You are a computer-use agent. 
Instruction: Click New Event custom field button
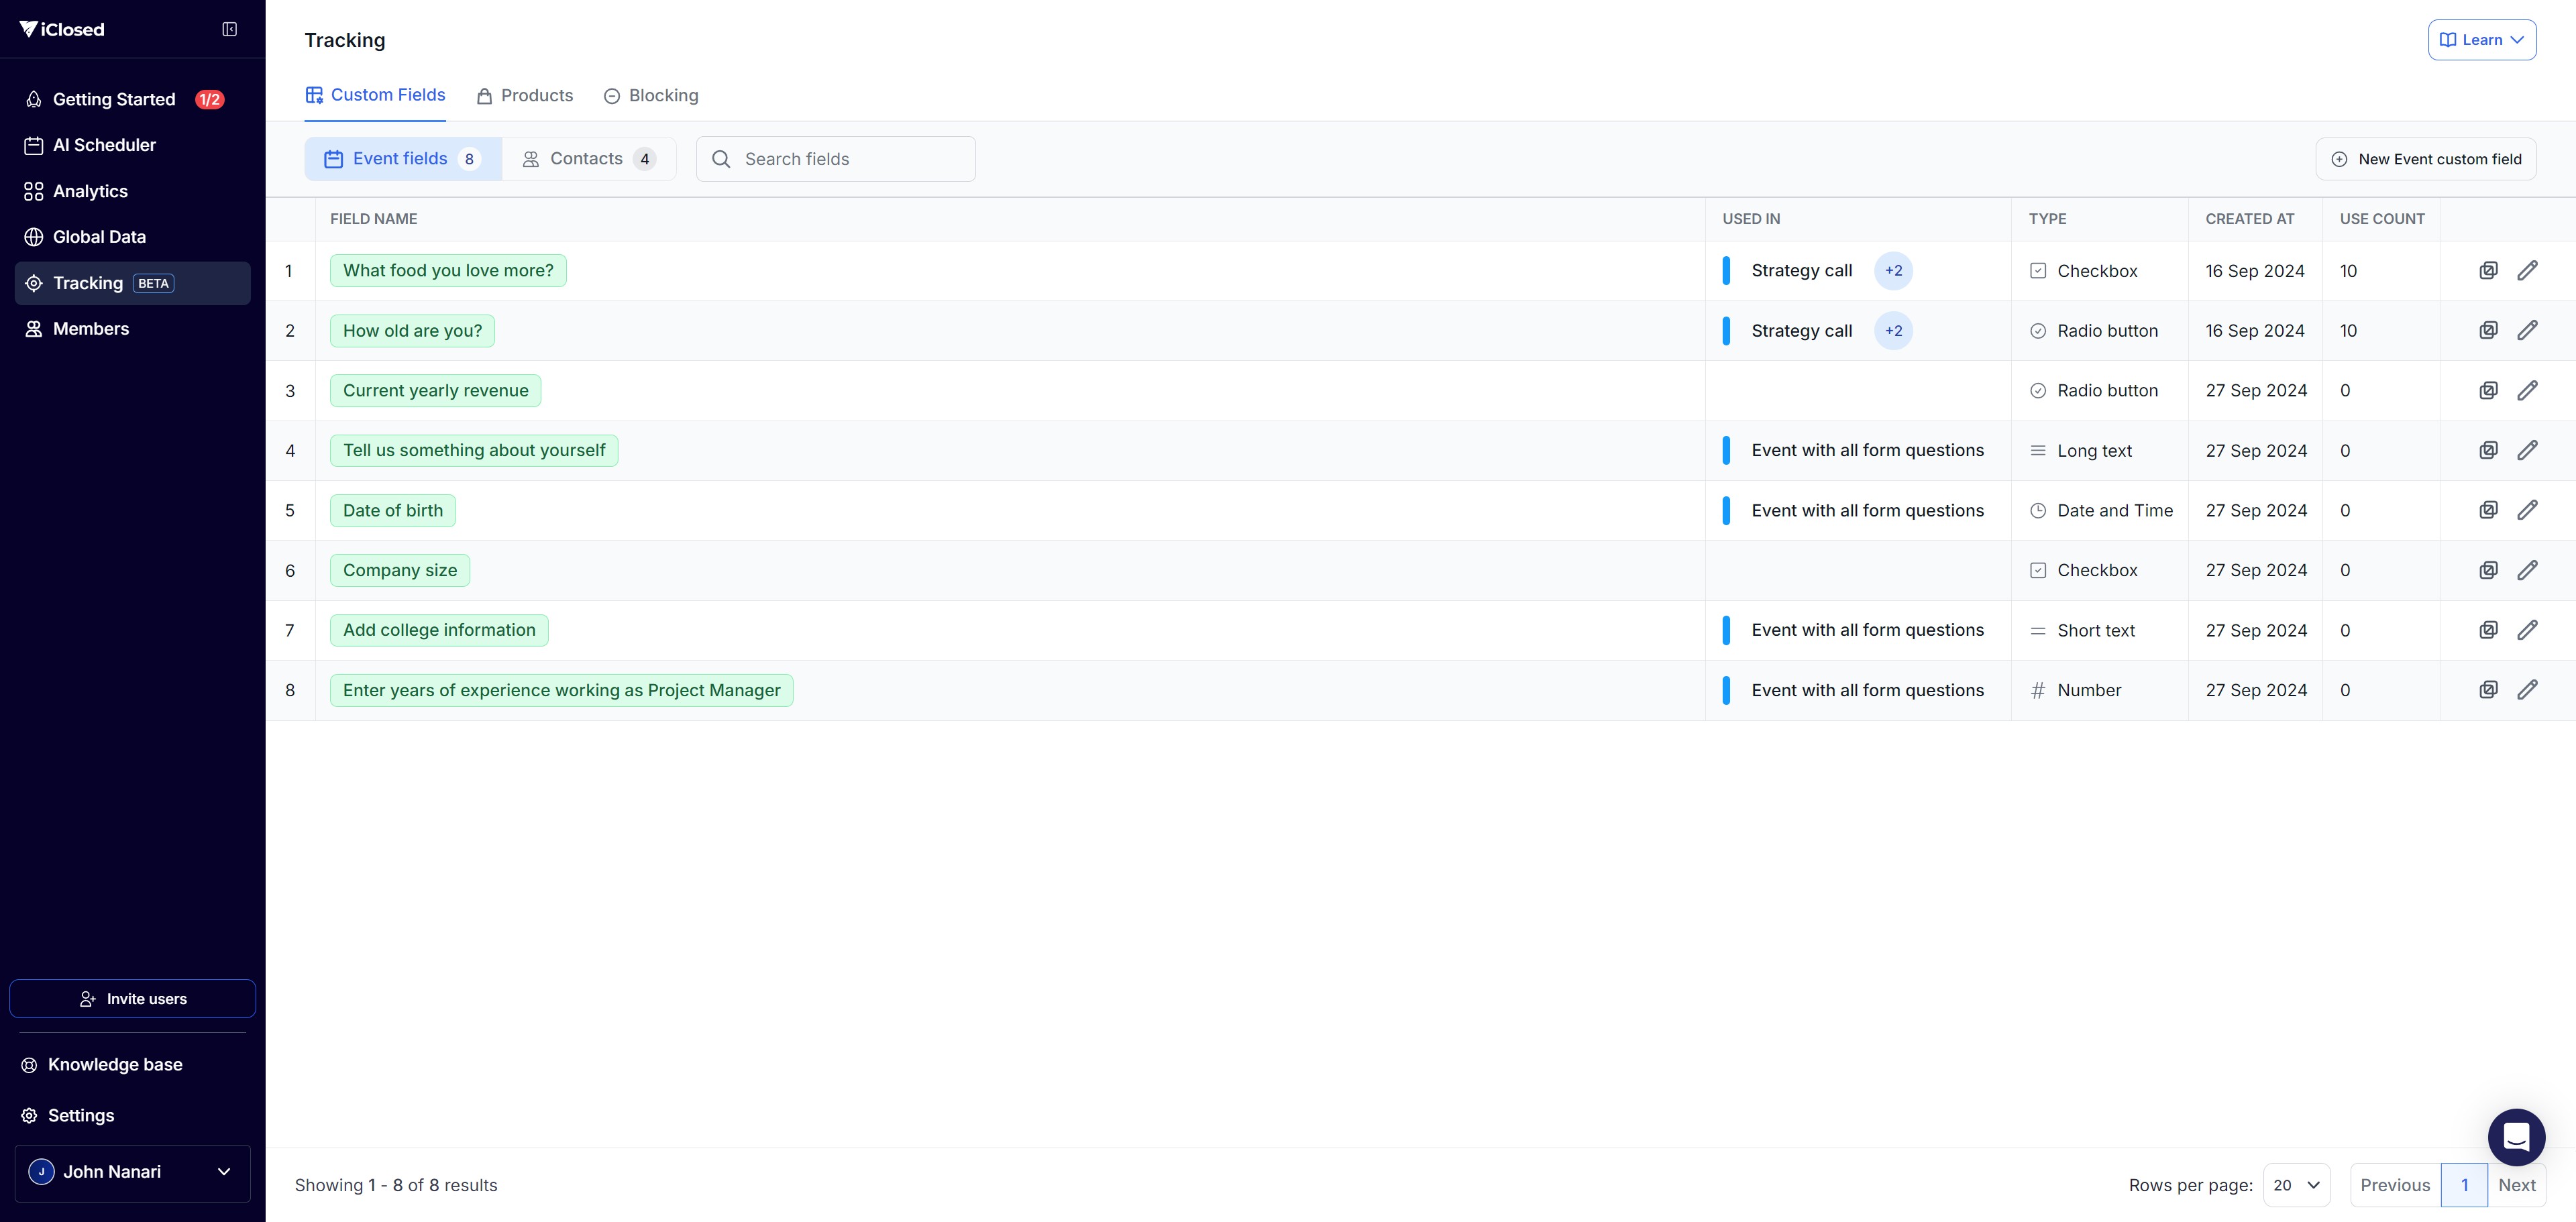[x=2425, y=159]
